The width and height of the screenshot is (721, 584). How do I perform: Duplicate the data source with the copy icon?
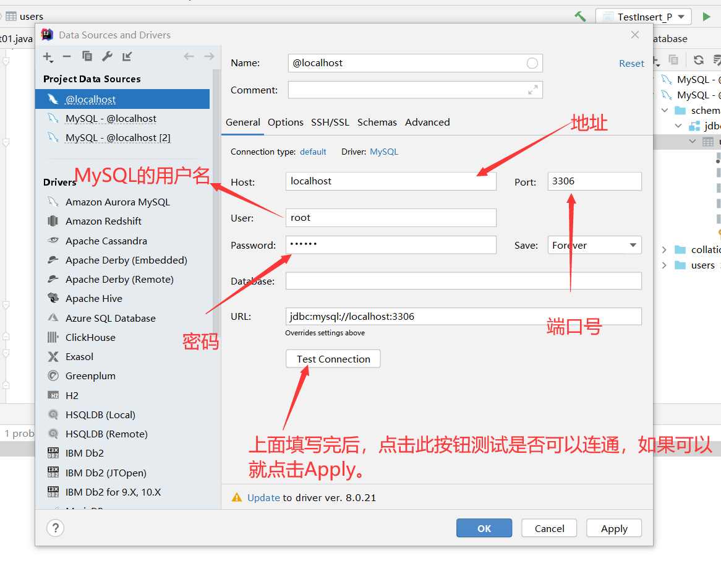[87, 56]
